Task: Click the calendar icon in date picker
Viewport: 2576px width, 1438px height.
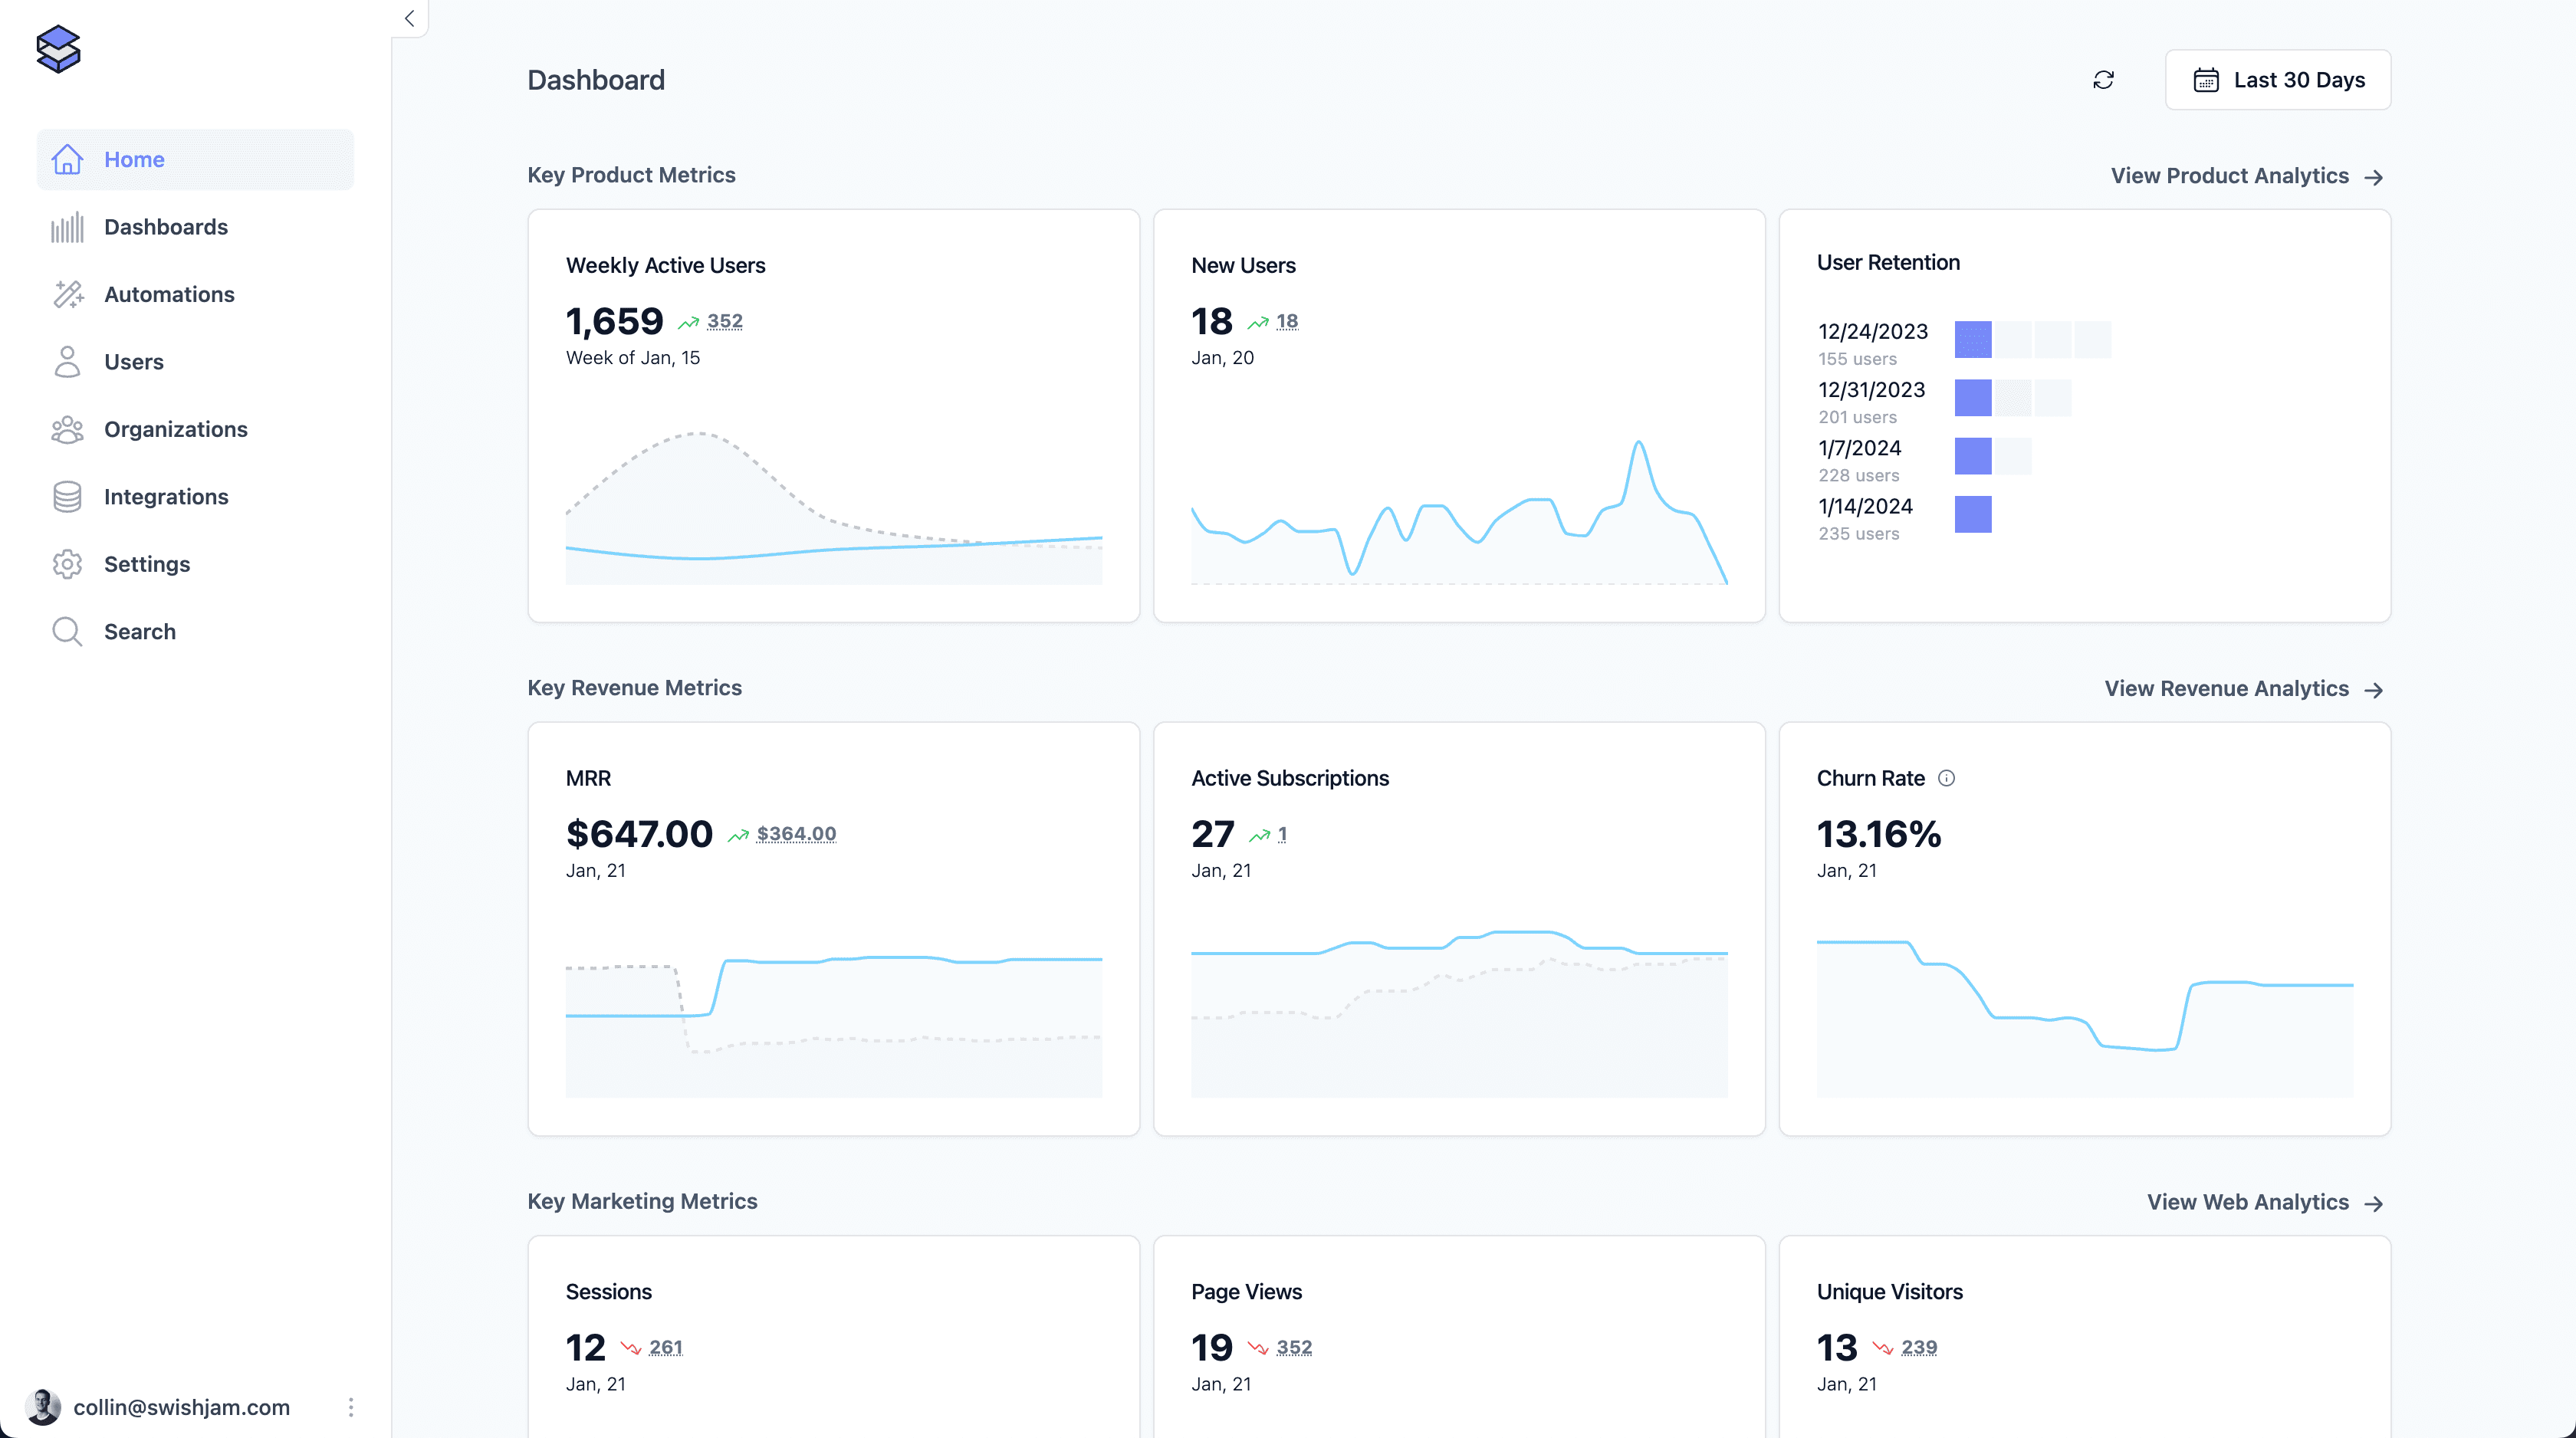Action: (x=2205, y=80)
